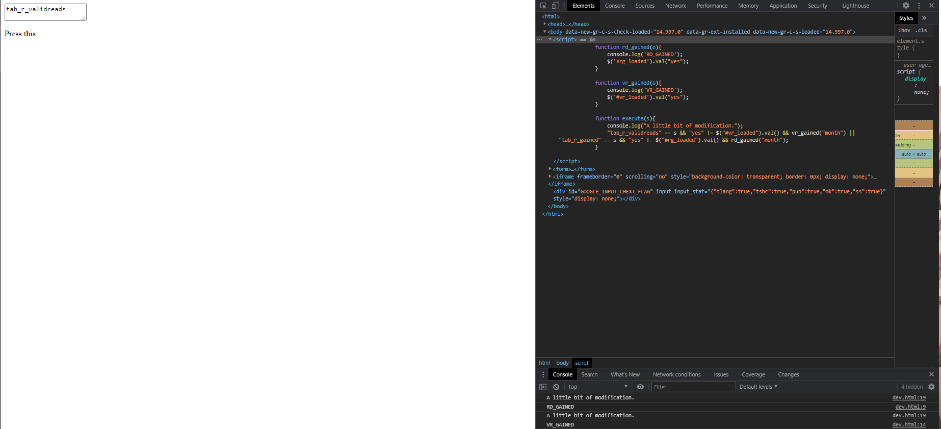Select body in the breadcrumb bar
Image resolution: width=941 pixels, height=429 pixels.
tap(562, 363)
